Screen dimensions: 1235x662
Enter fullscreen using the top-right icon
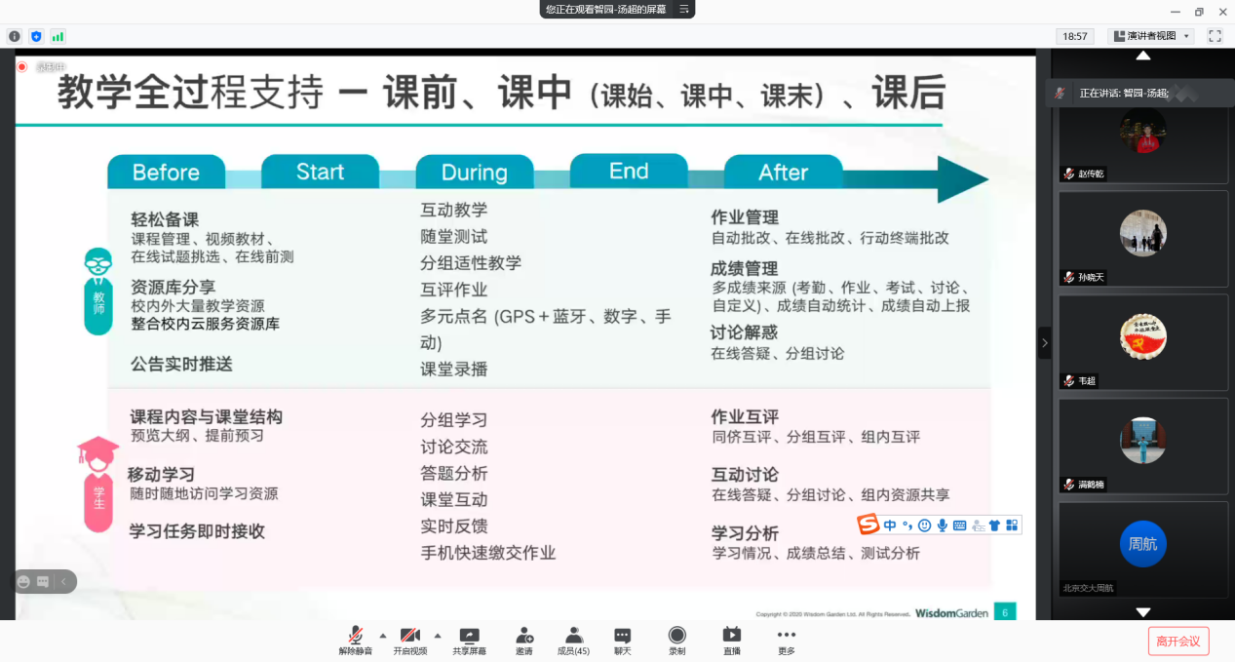click(1215, 36)
